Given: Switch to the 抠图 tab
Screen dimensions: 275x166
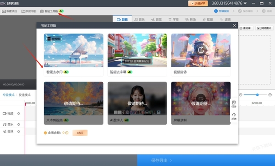Looking at the screenshot, I should tap(208, 19).
